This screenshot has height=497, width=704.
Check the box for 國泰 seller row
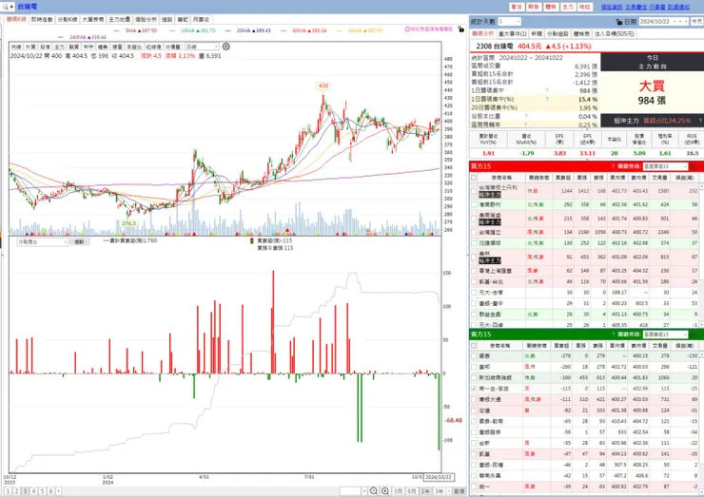coord(474,355)
